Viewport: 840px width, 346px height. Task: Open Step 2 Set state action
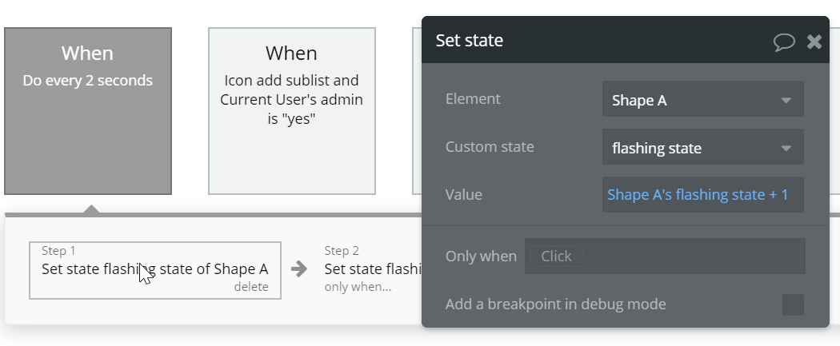click(x=372, y=269)
